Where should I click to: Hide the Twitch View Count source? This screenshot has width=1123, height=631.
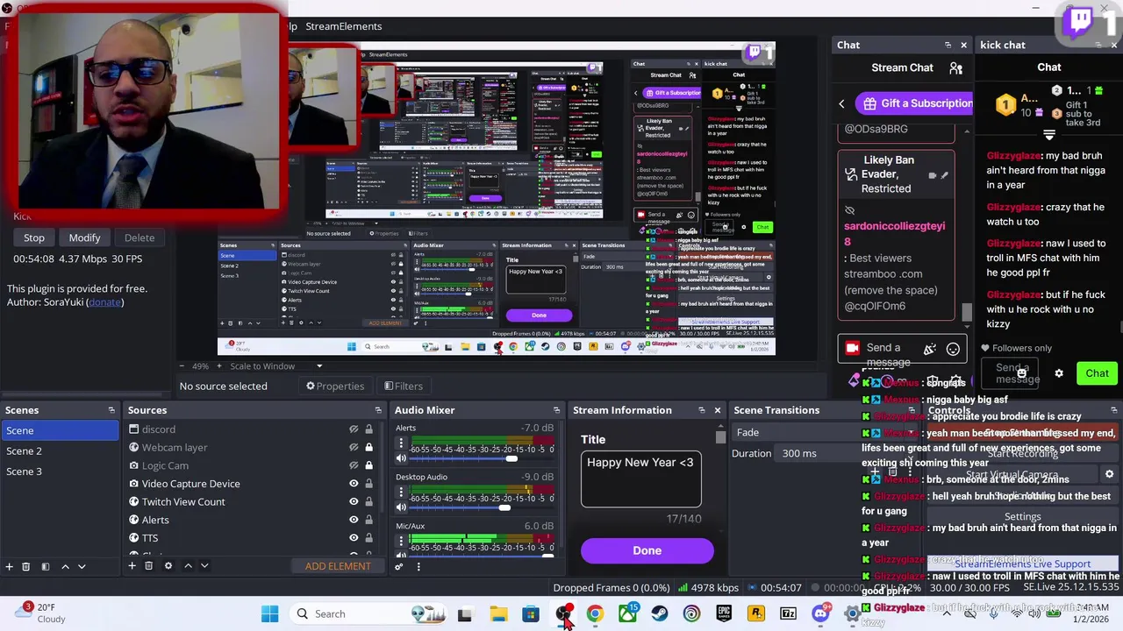(x=354, y=502)
